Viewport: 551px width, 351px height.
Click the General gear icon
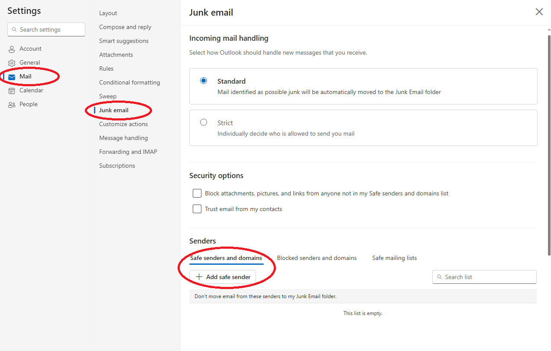click(x=12, y=63)
